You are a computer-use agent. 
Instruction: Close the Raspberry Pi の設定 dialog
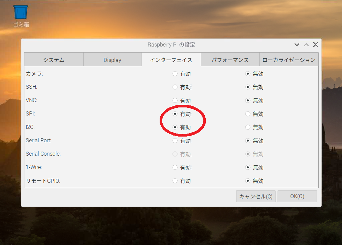315,45
